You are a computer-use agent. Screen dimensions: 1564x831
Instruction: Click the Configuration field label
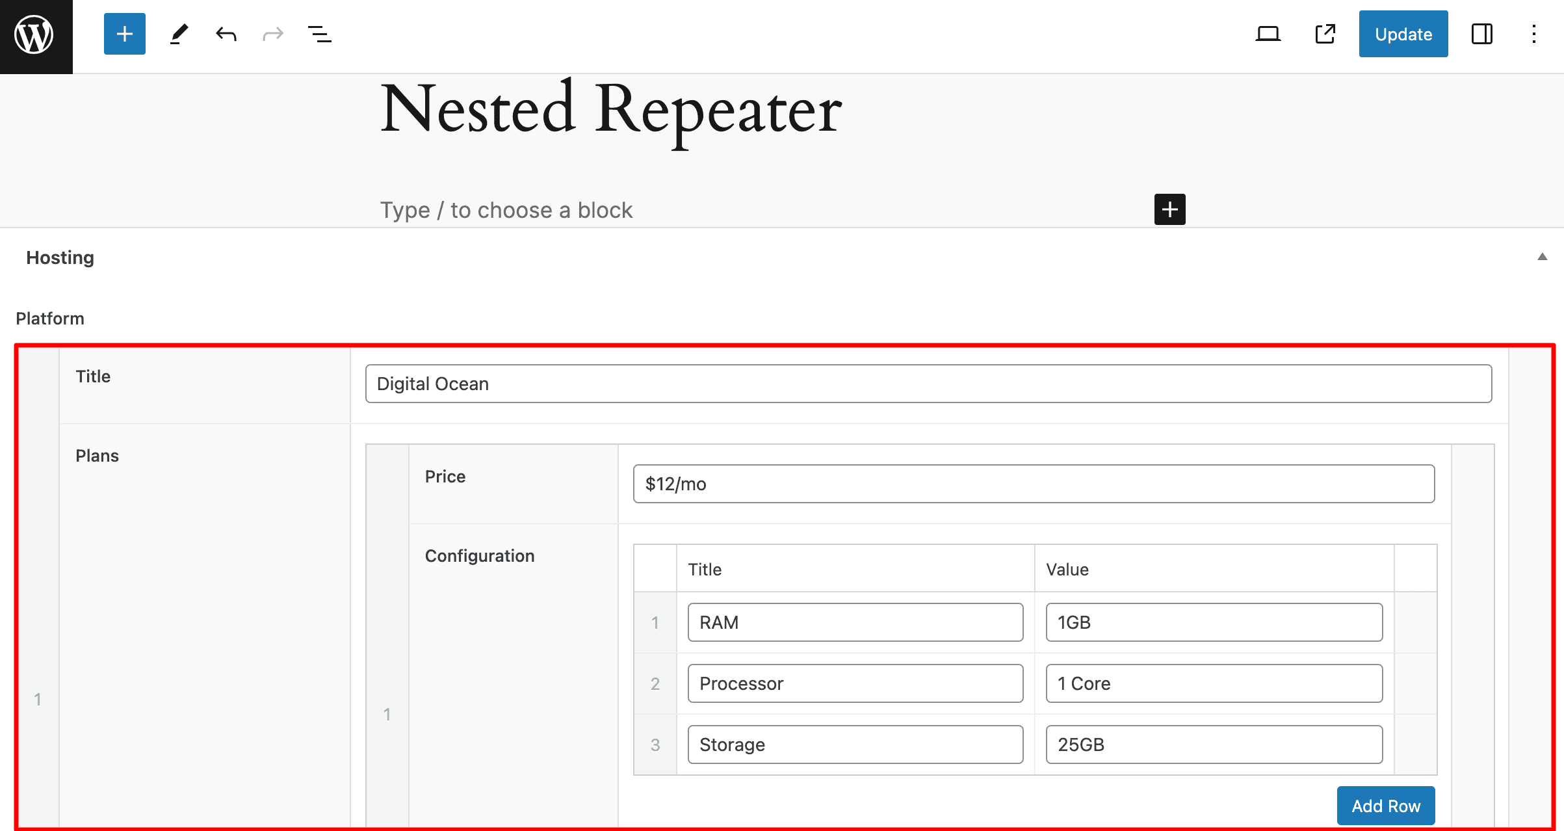(x=480, y=556)
